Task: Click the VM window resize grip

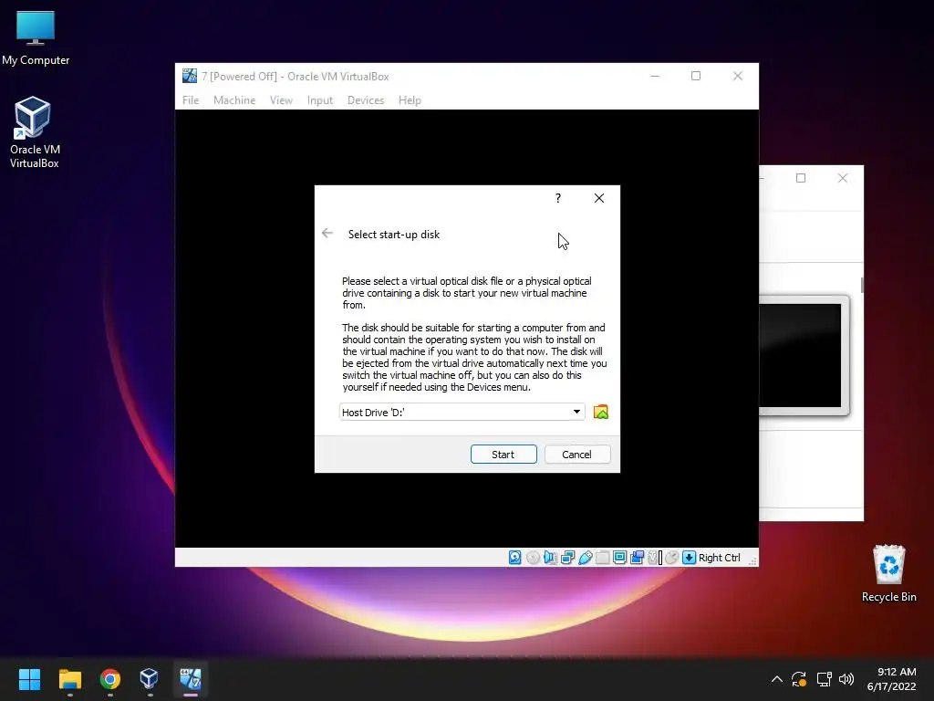Action: point(752,560)
